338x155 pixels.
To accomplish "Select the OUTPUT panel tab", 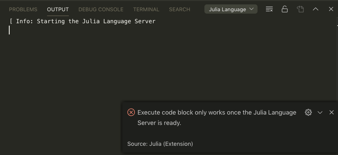I will 58,10.
